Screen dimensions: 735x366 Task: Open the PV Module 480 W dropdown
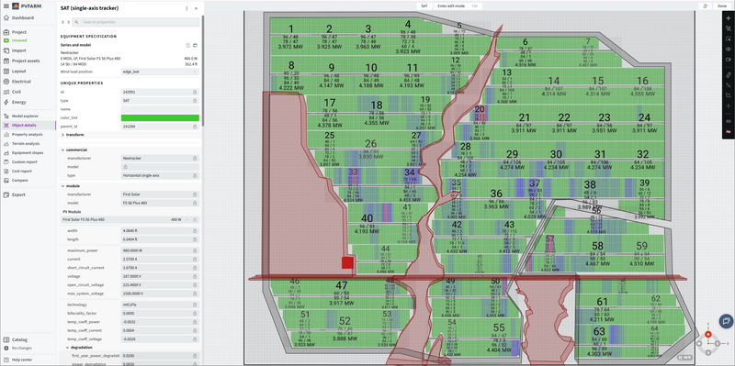(x=127, y=219)
